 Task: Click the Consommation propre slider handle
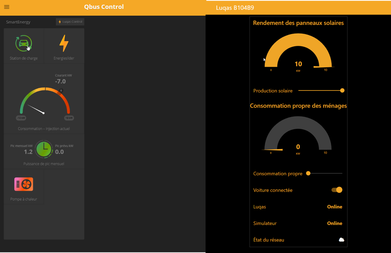308,173
